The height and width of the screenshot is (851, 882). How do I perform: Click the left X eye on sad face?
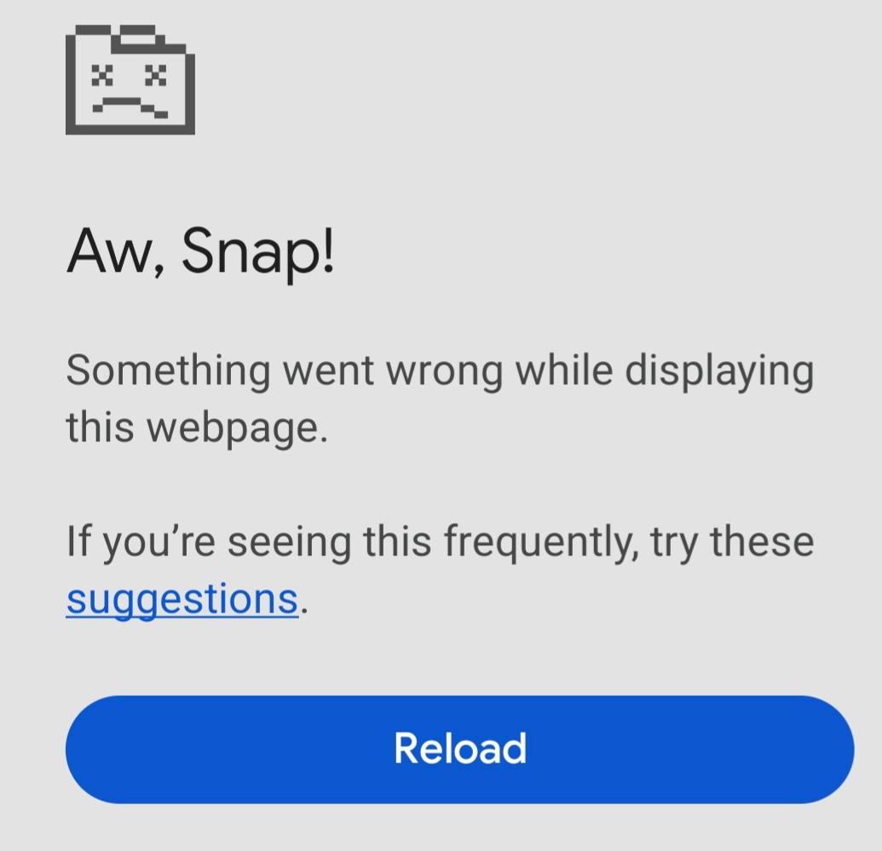click(102, 75)
